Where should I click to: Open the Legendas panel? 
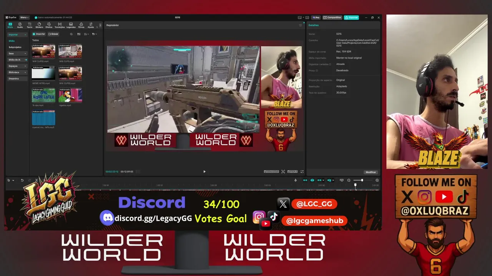click(x=71, y=25)
